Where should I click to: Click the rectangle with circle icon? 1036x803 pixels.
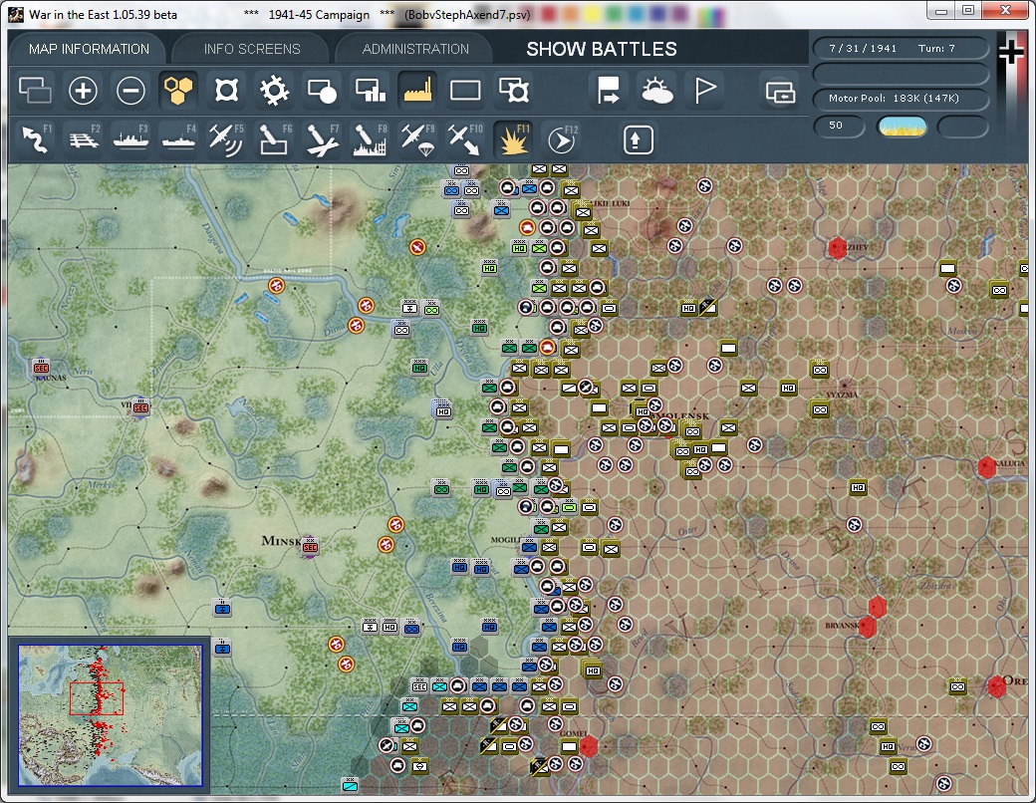tap(322, 90)
